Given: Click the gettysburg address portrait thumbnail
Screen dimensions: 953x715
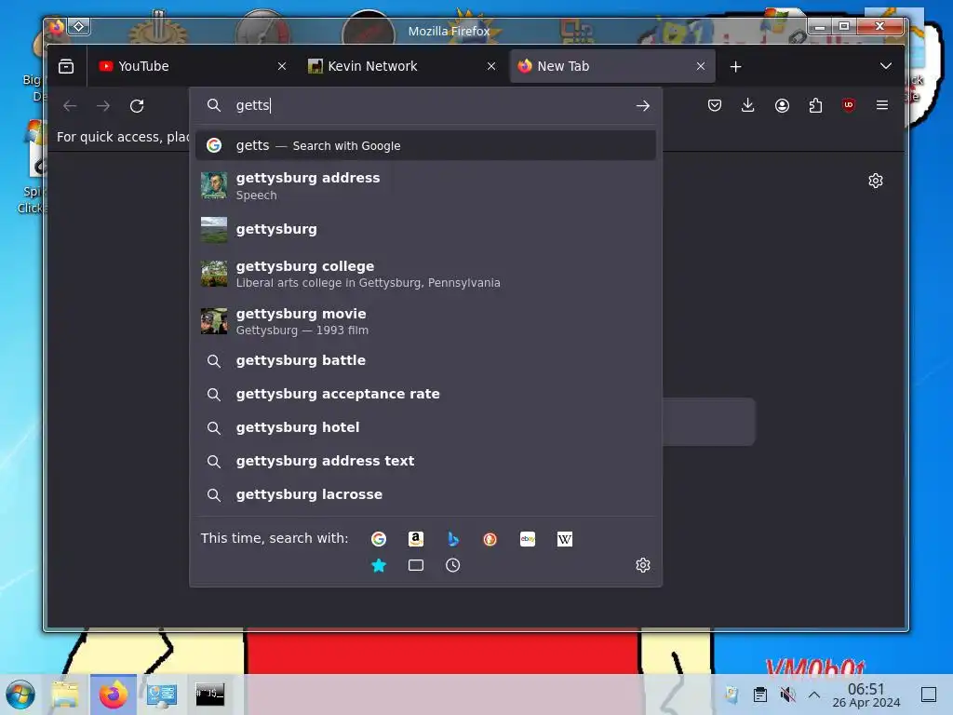Looking at the screenshot, I should pos(214,185).
